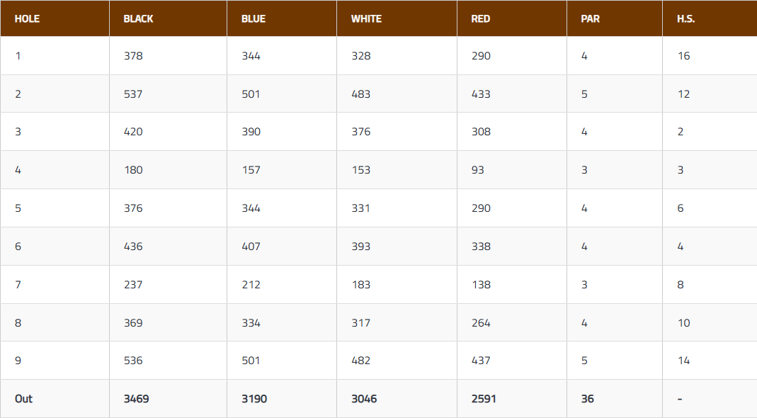Select hole 1 black yardage 378
Image resolution: width=757 pixels, height=418 pixels.
[133, 56]
